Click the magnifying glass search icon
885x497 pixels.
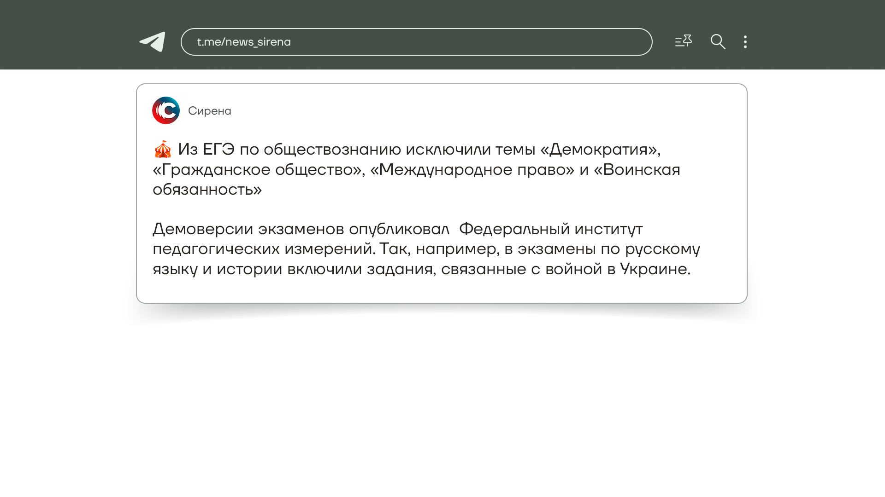718,42
